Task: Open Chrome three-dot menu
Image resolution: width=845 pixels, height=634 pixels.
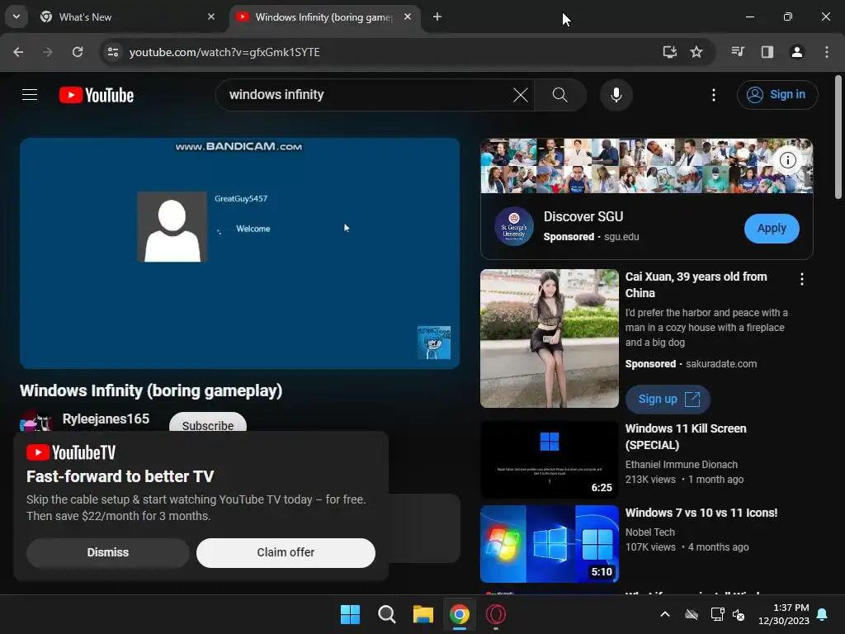Action: pos(827,52)
